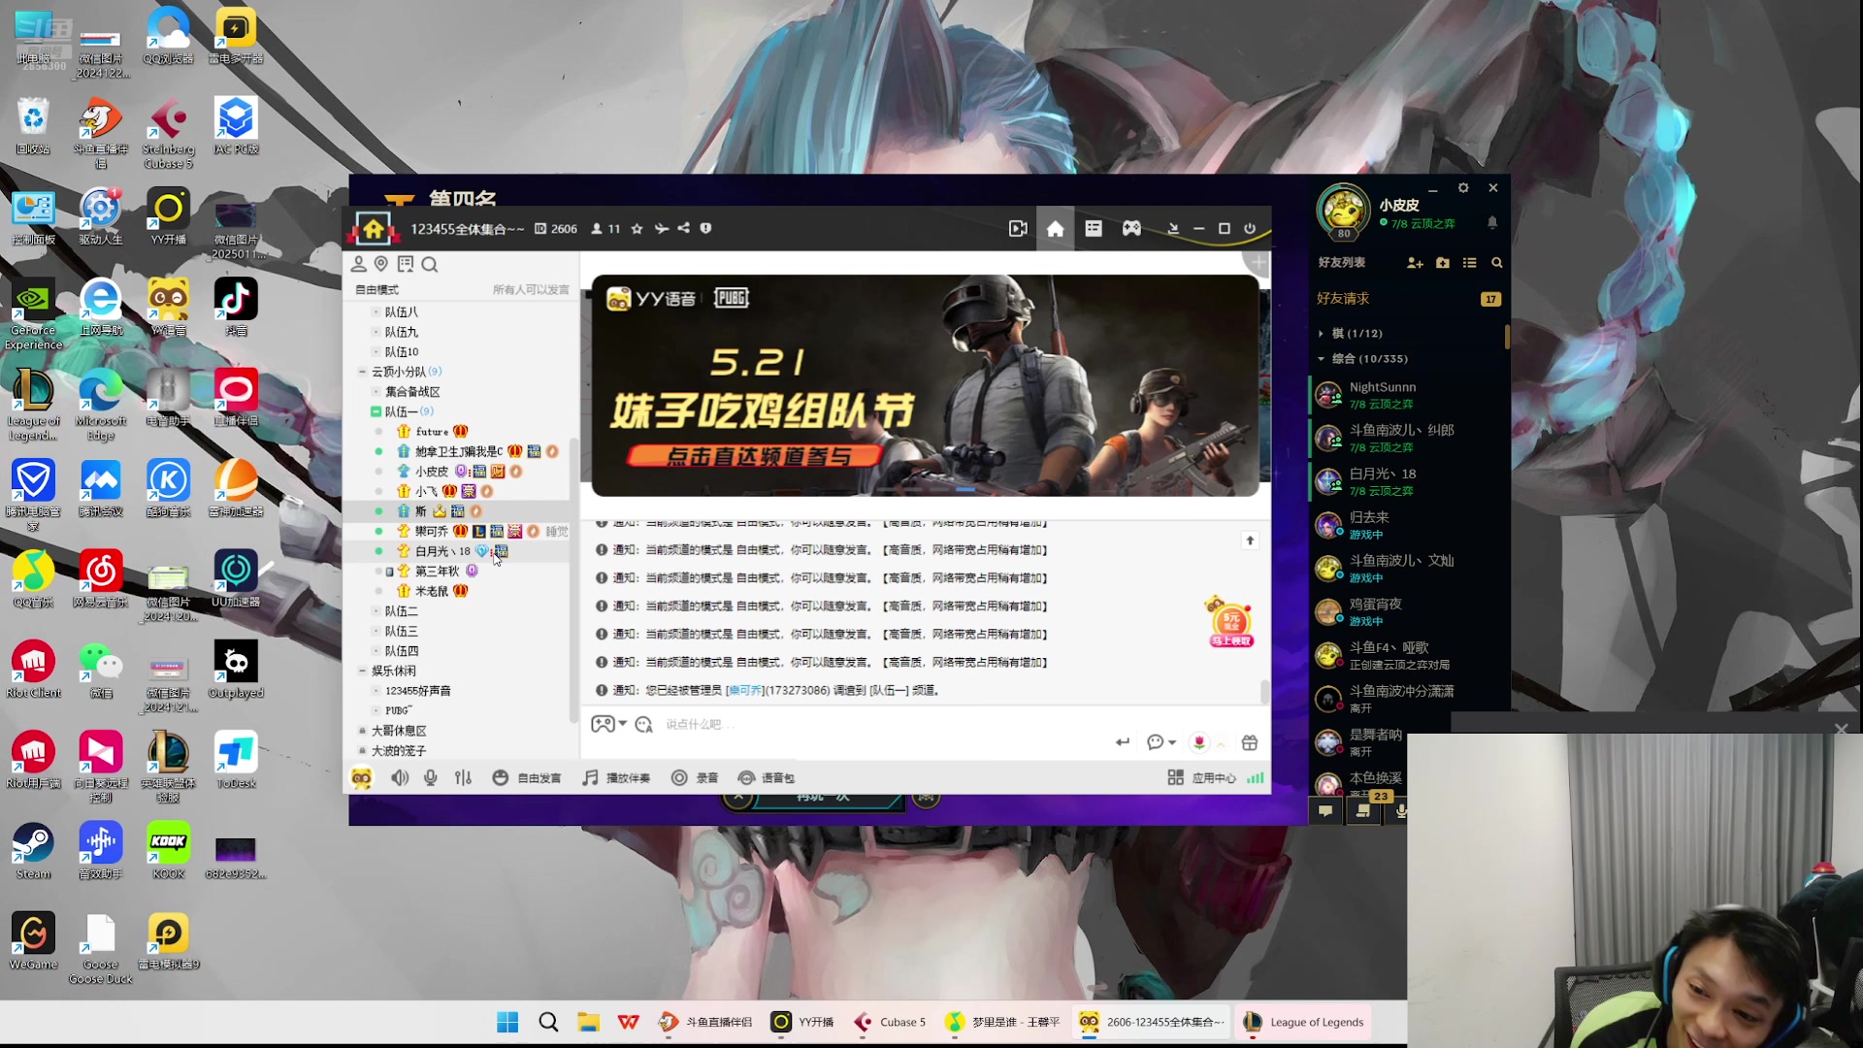Open League of Legends from taskbar
This screenshot has height=1048, width=1863.
tap(1304, 1022)
